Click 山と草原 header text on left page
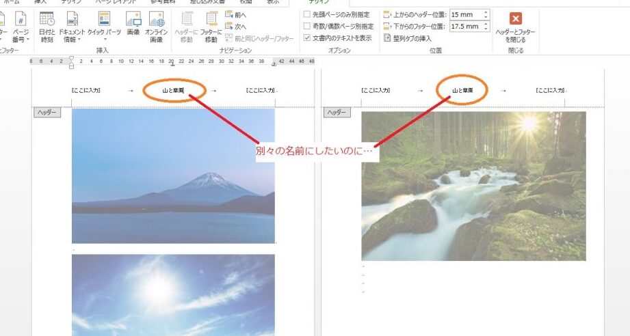 (173, 91)
